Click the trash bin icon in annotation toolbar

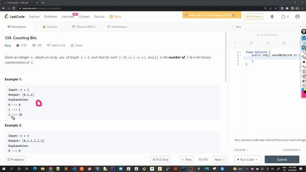(x=304, y=72)
